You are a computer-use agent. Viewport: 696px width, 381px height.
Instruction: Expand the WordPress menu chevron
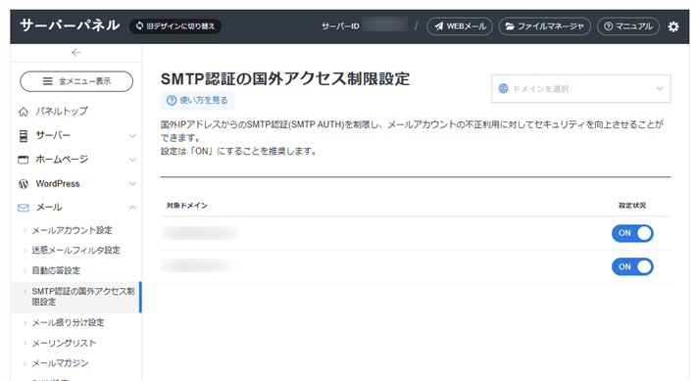(132, 183)
